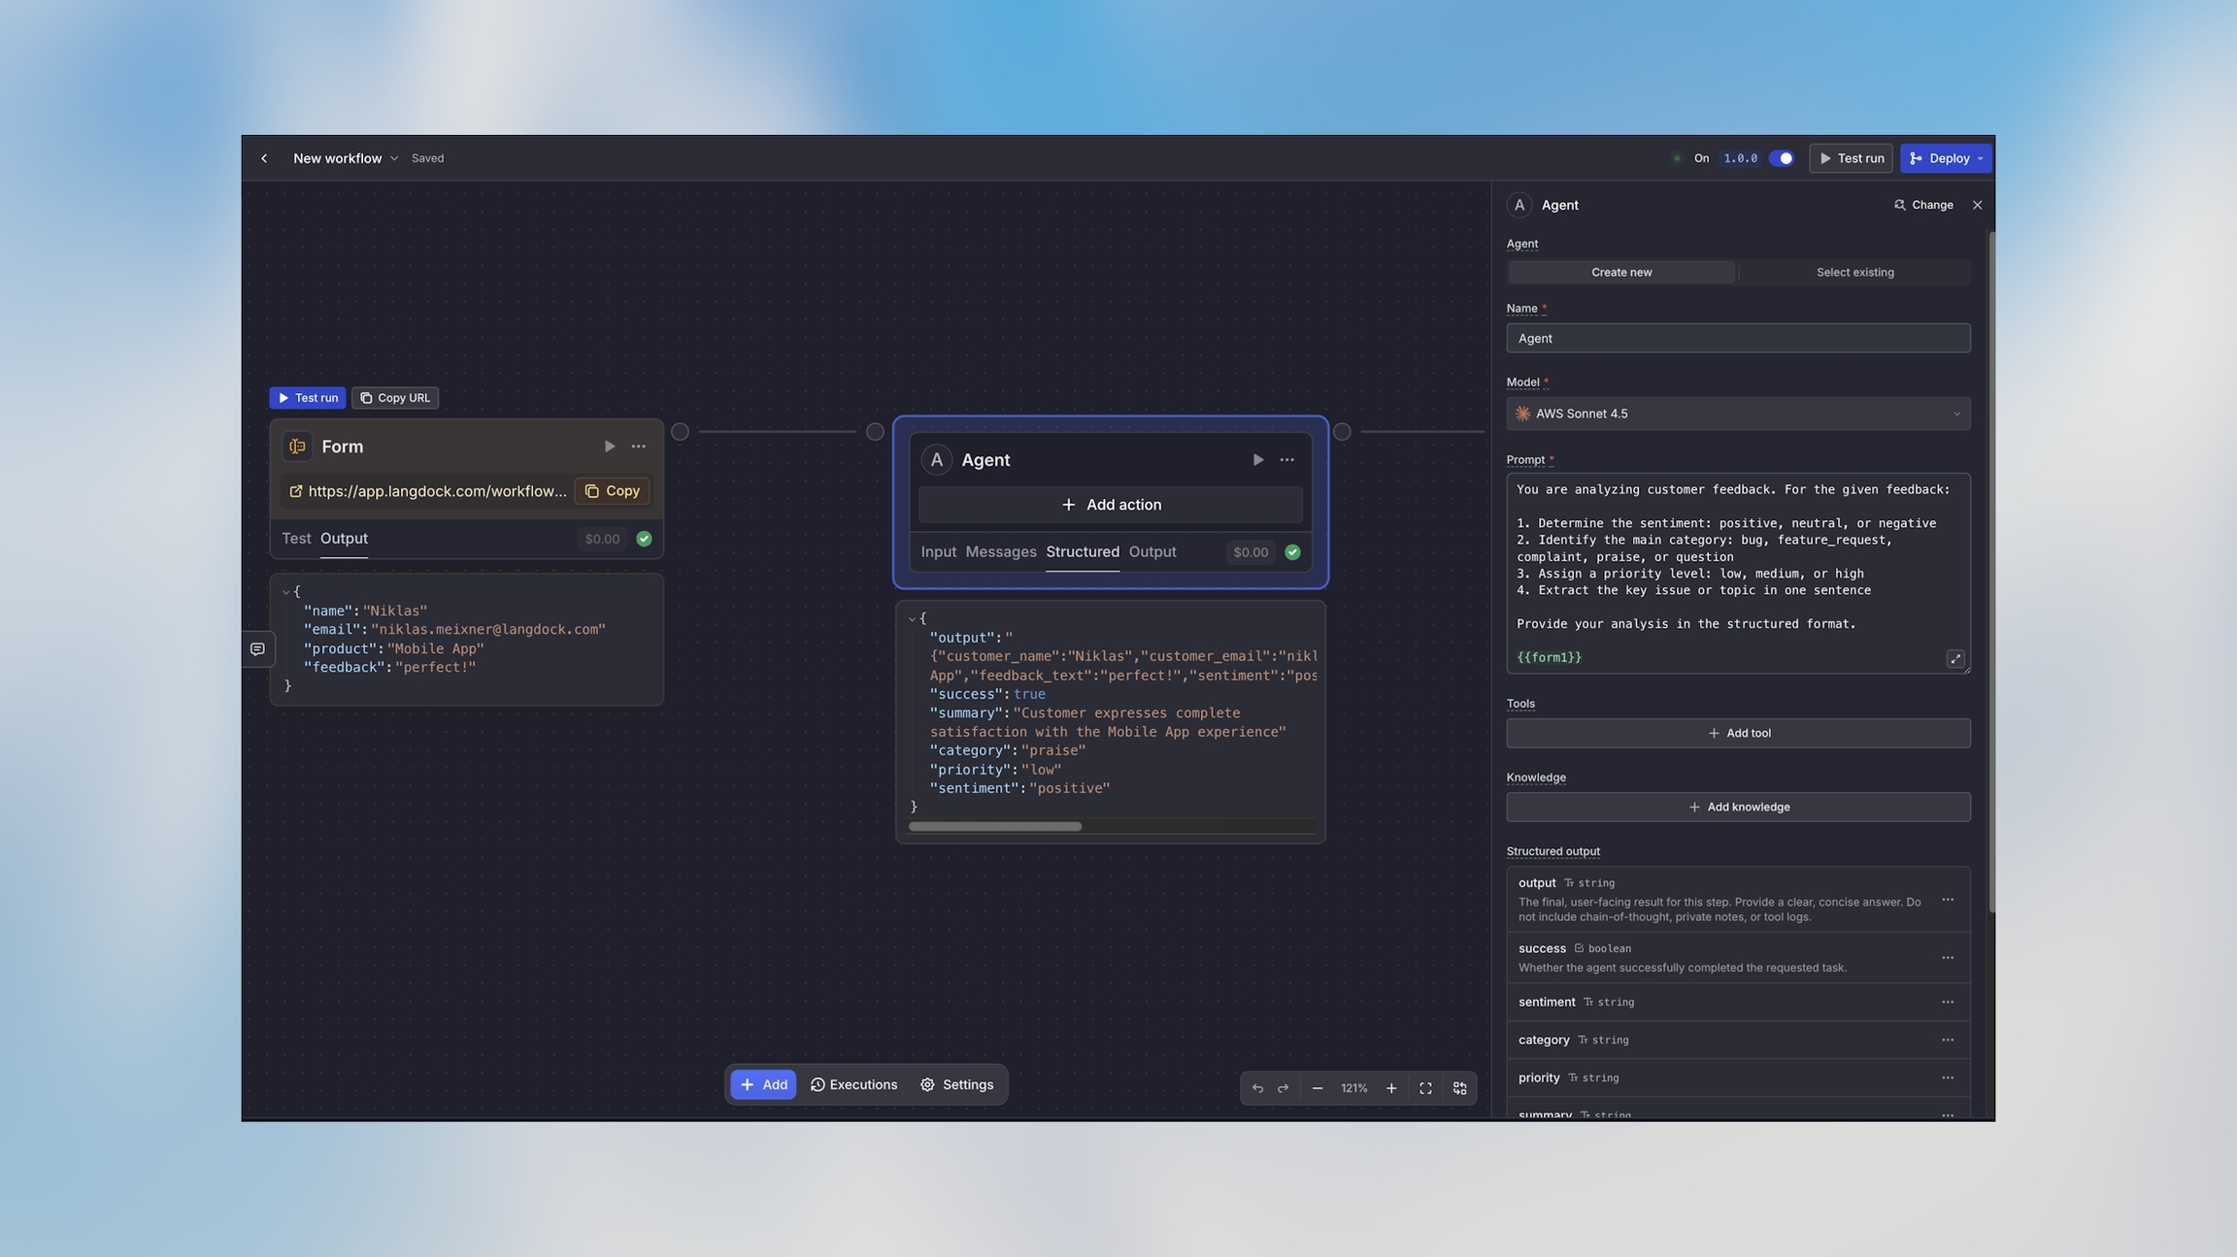The height and width of the screenshot is (1257, 2237).
Task: Switch to the Test tab on Form node
Action: 296,539
